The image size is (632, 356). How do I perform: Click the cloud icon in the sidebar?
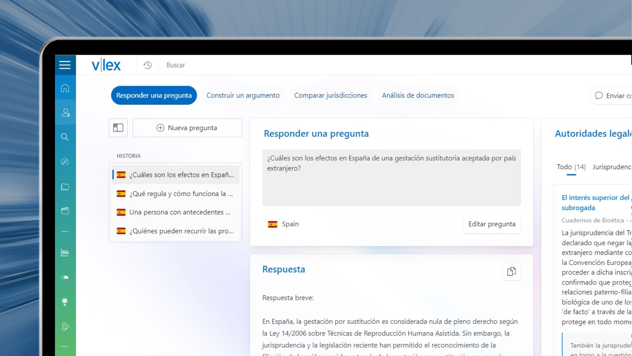pyautogui.click(x=65, y=277)
